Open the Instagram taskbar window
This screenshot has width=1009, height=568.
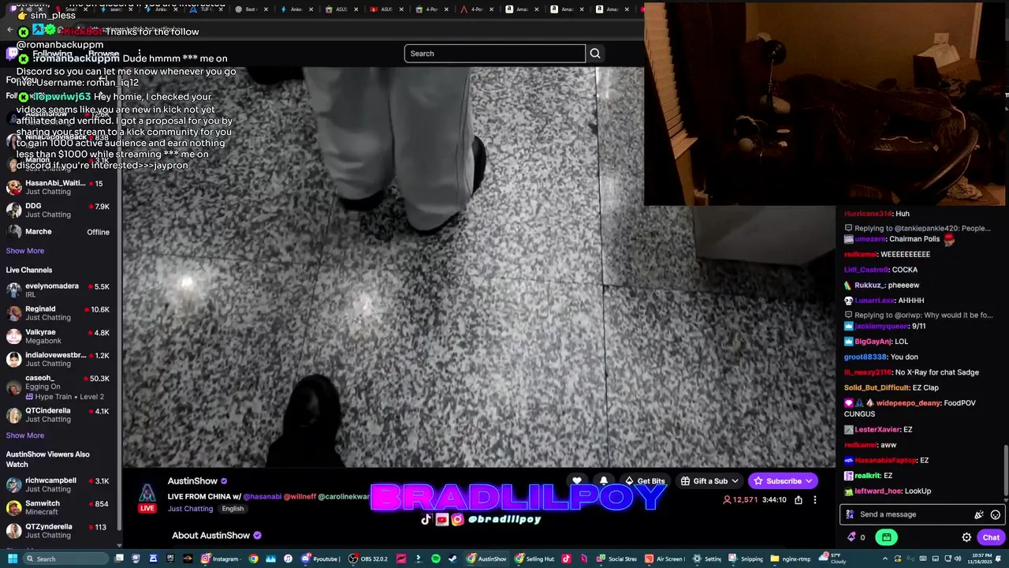click(220, 559)
